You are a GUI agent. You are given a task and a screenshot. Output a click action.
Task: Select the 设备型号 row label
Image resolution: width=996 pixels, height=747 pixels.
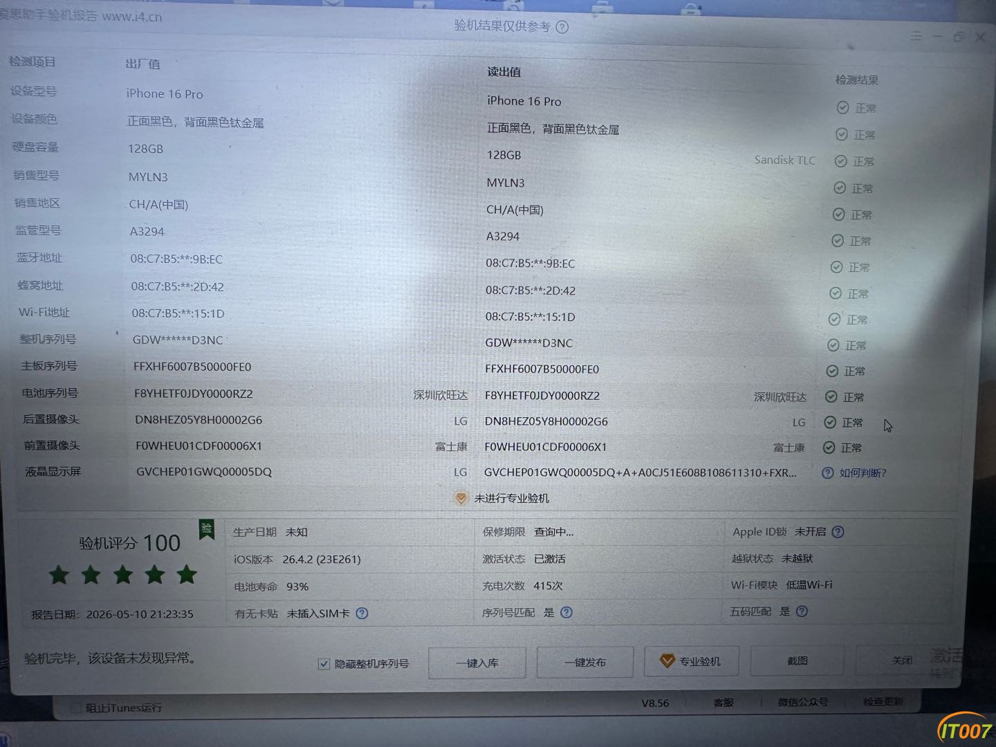pos(33,91)
